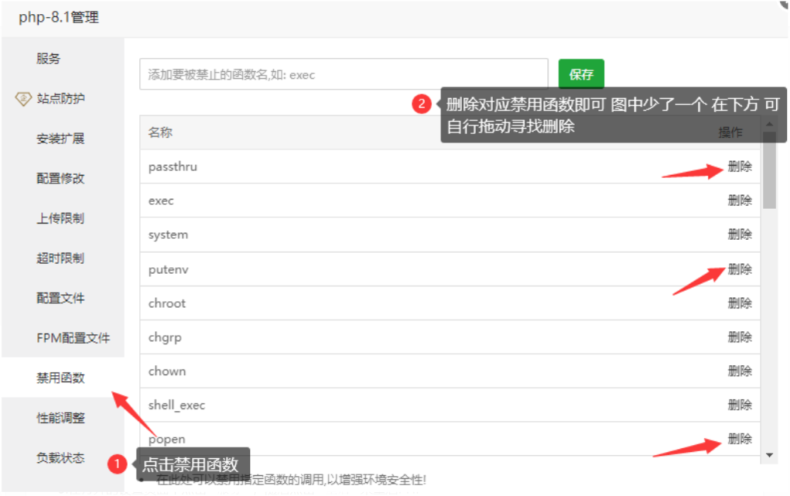790x496 pixels.
Task: Delete the shell_exec entry
Action: click(739, 404)
